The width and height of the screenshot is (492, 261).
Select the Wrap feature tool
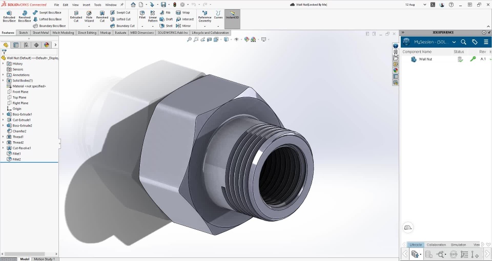coord(182,12)
